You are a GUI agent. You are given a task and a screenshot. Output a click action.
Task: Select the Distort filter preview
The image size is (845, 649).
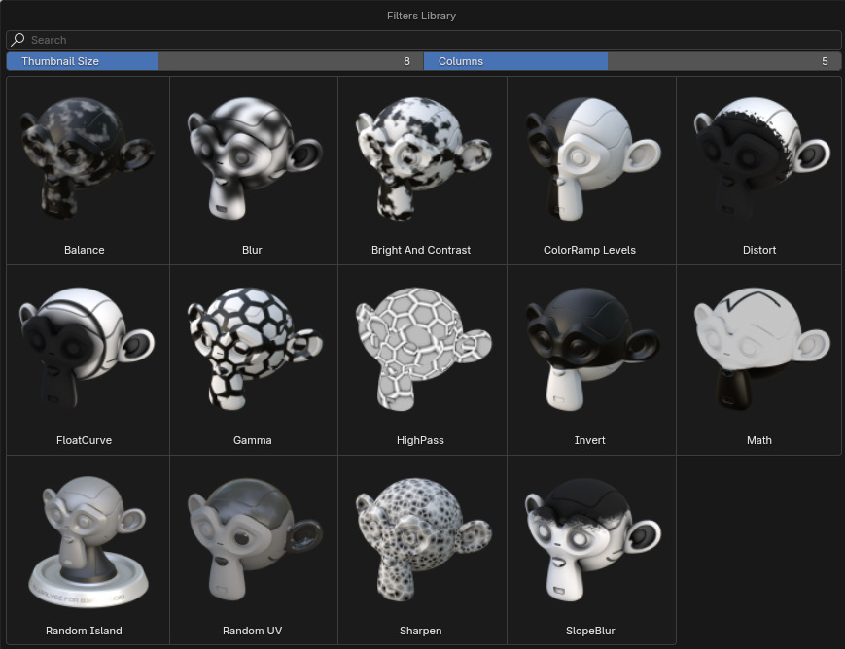(758, 158)
